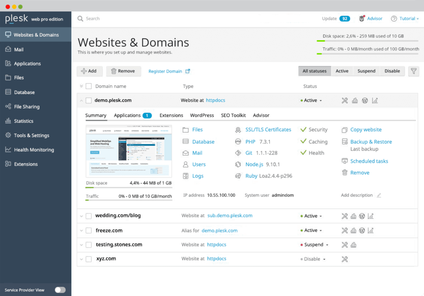The height and width of the screenshot is (296, 424).
Task: Click the Scheduled tasks calendar icon
Action: (x=345, y=161)
